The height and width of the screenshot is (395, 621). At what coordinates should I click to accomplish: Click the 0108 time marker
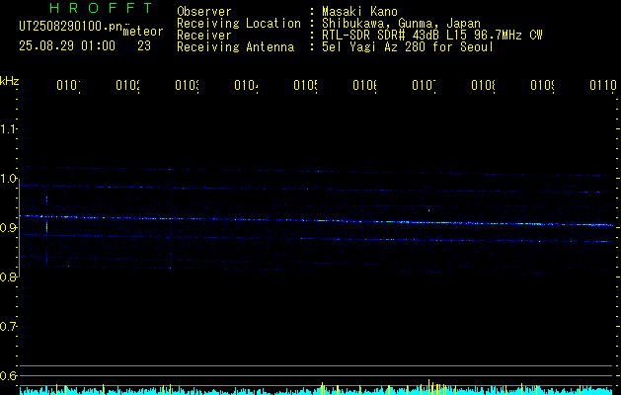pos(483,86)
